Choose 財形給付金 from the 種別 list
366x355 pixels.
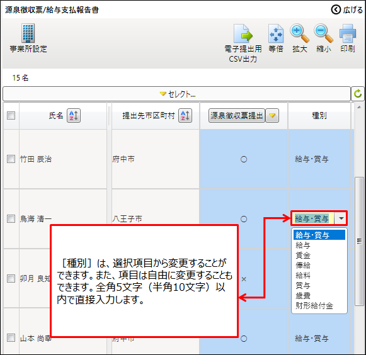(x=314, y=305)
